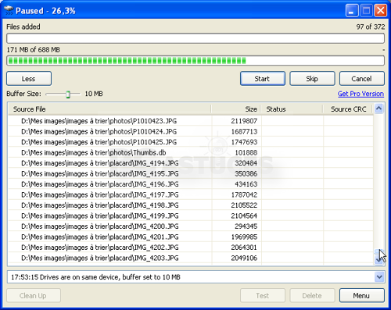391x310 pixels.
Task: Click the size value 434163
Action: pos(246,184)
